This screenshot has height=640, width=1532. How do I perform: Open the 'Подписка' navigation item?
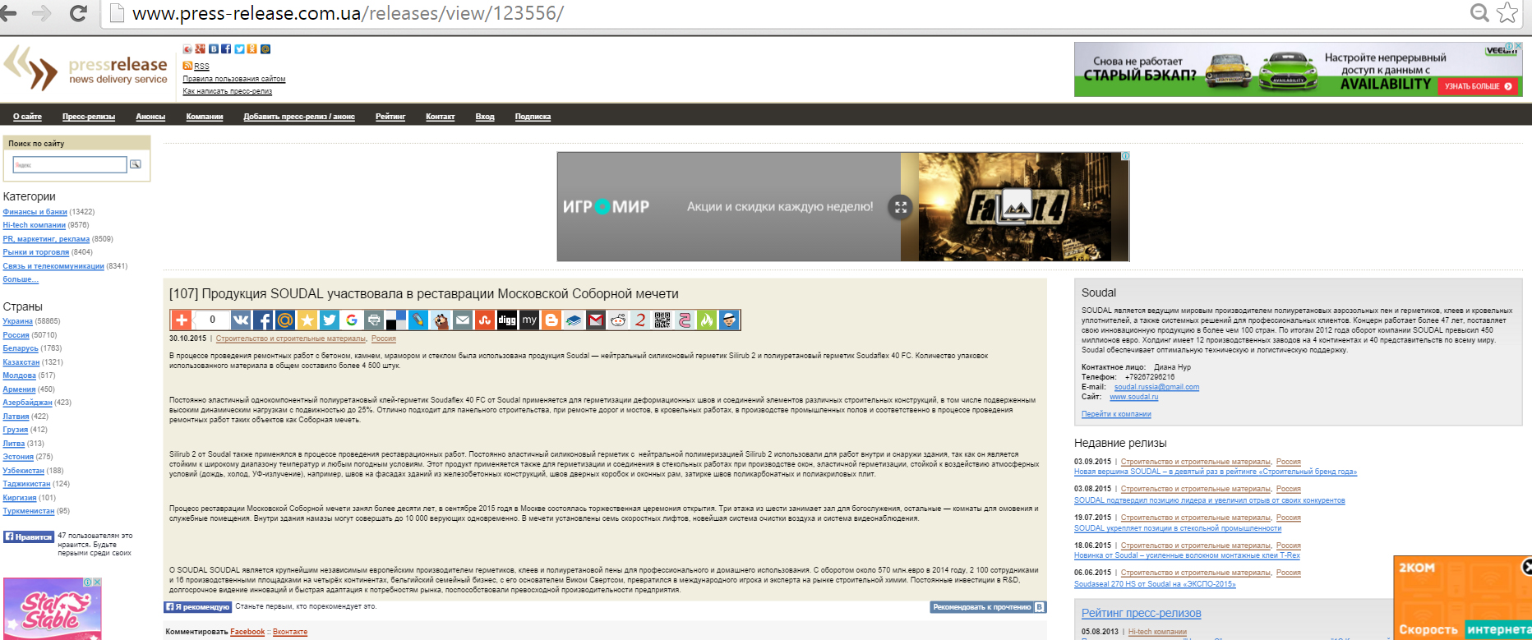(x=533, y=117)
